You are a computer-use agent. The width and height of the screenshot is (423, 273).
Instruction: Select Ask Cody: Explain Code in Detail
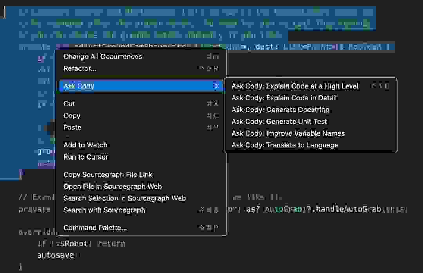coord(311,98)
